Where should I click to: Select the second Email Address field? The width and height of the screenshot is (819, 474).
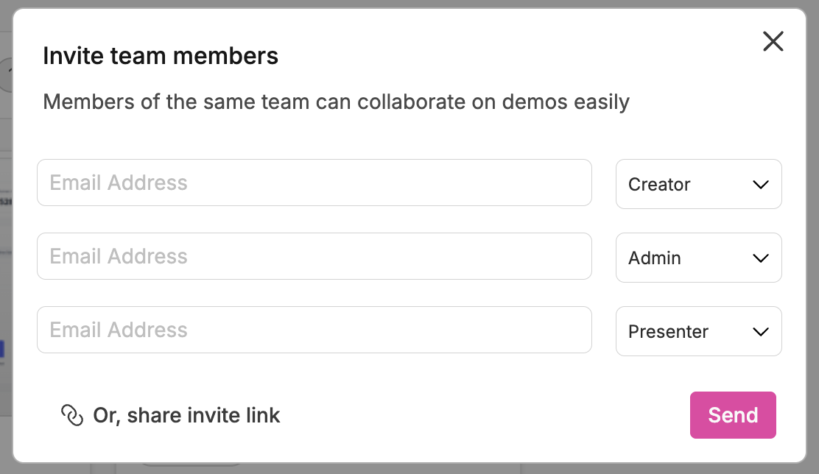coord(314,257)
